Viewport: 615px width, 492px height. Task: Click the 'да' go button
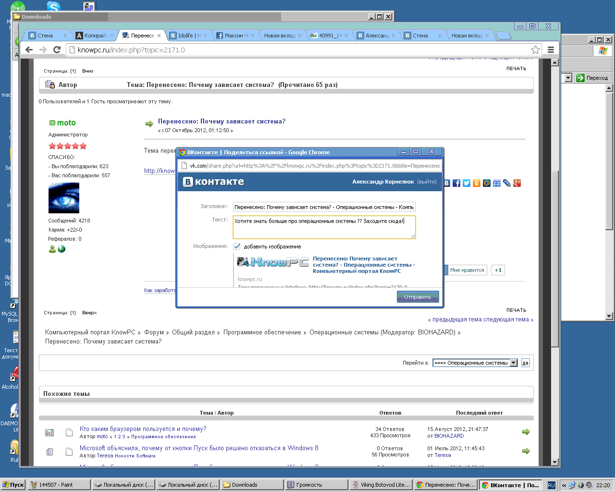coord(525,363)
